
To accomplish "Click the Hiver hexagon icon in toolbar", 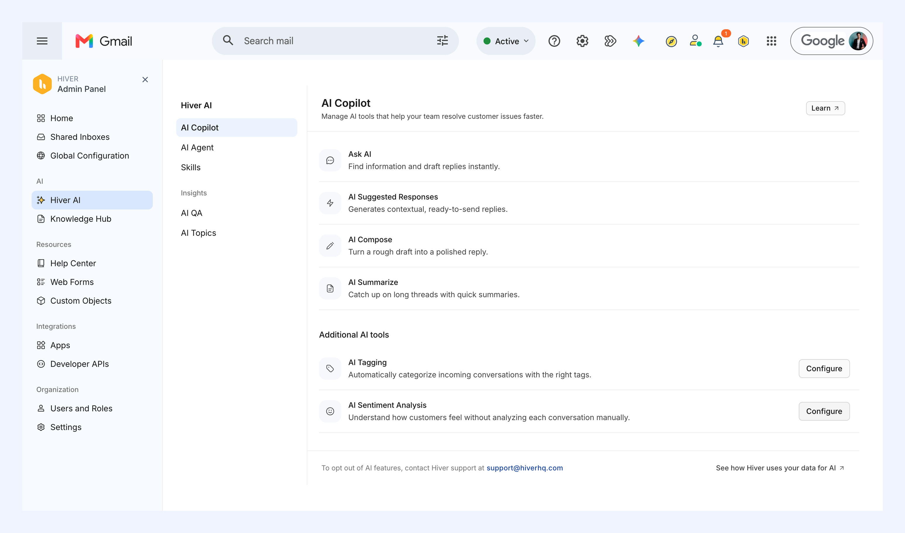I will click(743, 41).
